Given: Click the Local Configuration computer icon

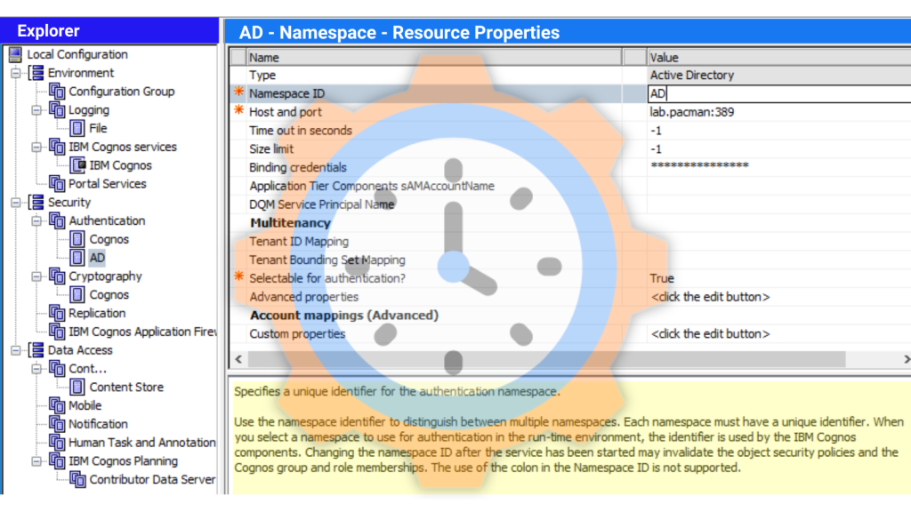Looking at the screenshot, I should pos(16,54).
